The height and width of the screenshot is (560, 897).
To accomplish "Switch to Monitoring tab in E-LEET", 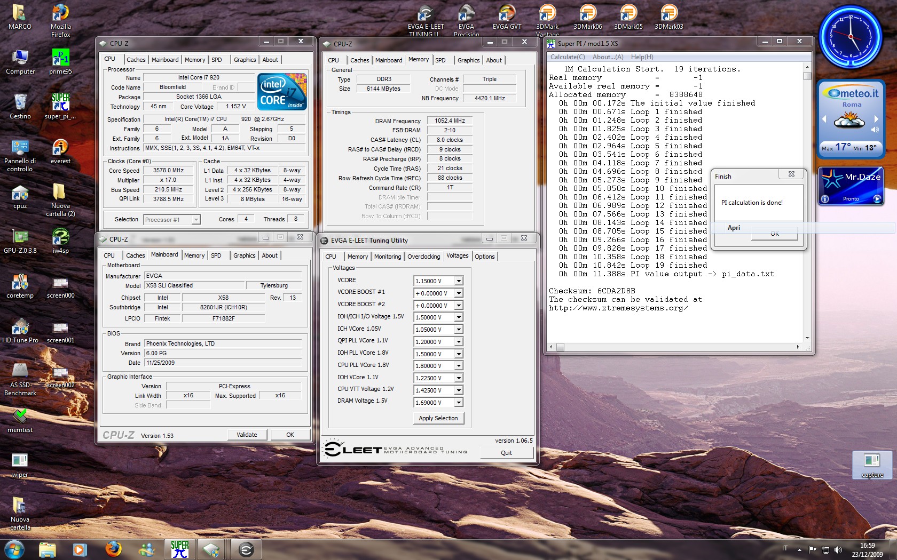I will [387, 257].
